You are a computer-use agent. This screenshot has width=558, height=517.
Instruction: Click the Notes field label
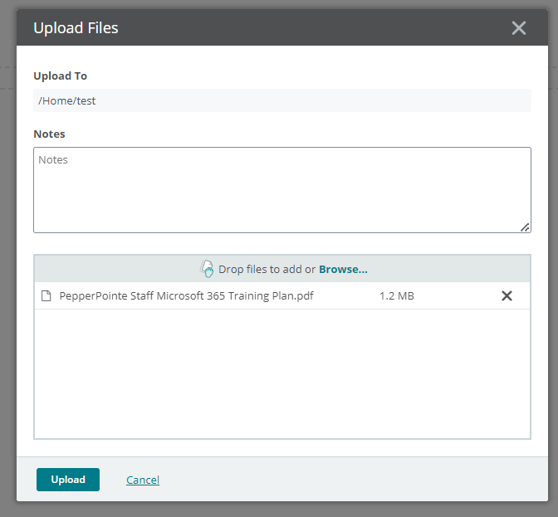click(49, 134)
